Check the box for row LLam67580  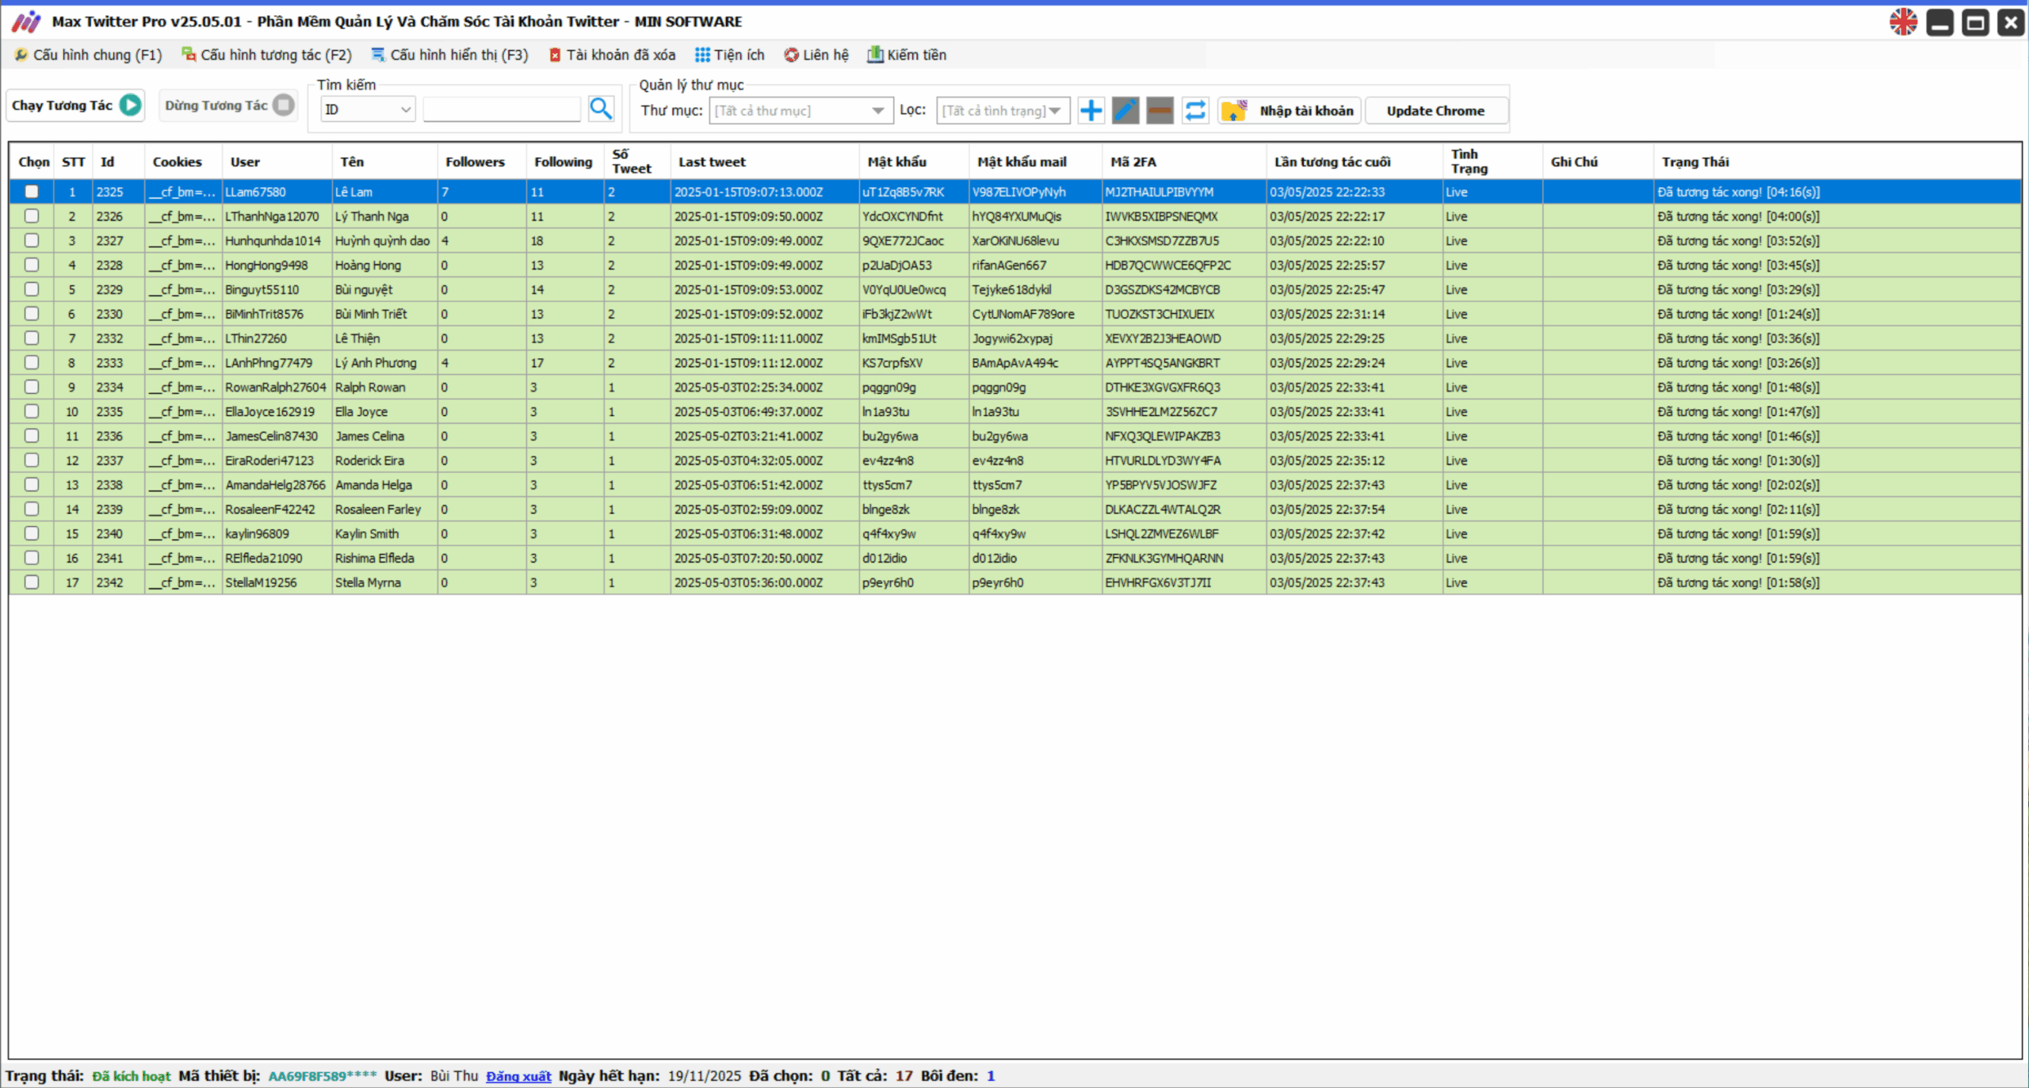pyautogui.click(x=32, y=191)
